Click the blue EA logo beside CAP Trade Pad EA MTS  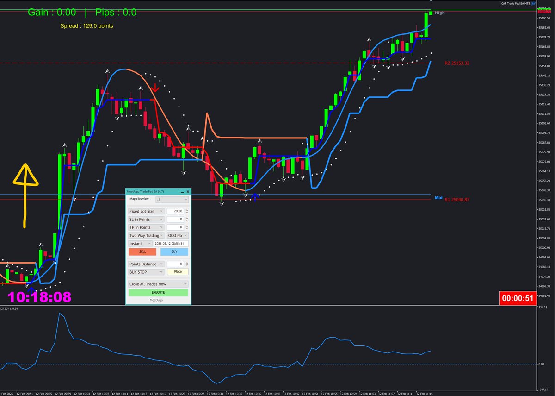click(x=534, y=3)
